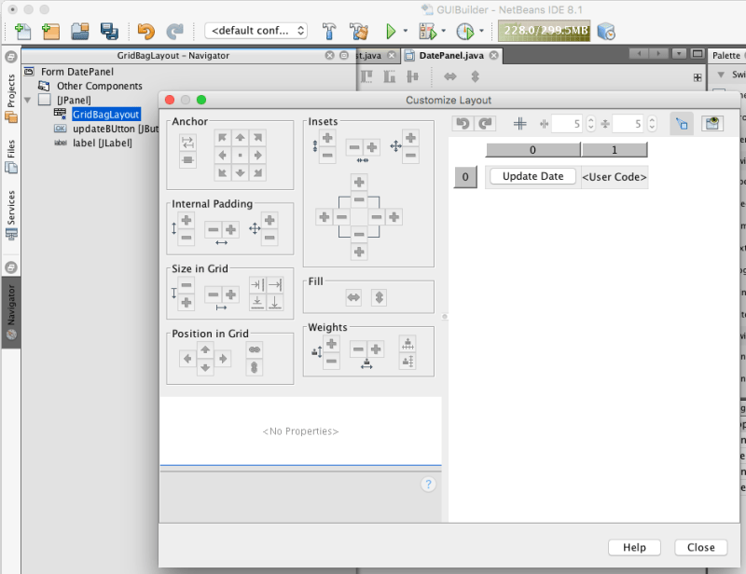The height and width of the screenshot is (574, 746).
Task: Click the Build Project hammer icon
Action: coord(329,30)
